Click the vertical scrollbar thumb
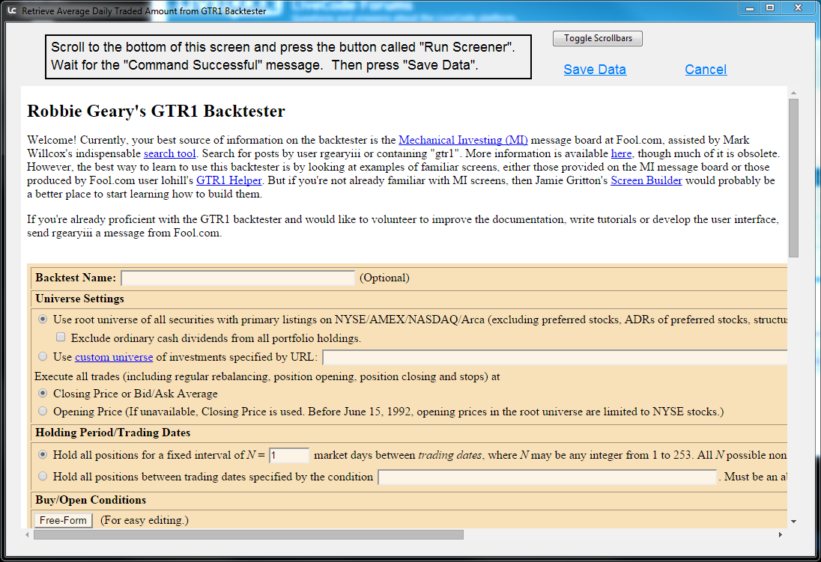Screen dimensions: 821x562 pyautogui.click(x=794, y=178)
